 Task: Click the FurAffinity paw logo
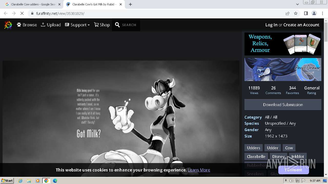pyautogui.click(x=8, y=25)
